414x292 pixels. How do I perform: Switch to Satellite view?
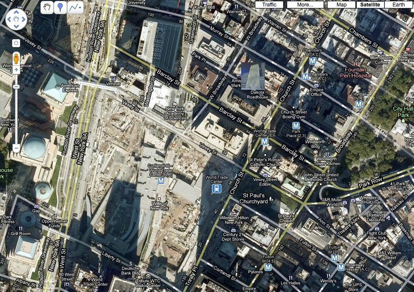tap(370, 4)
